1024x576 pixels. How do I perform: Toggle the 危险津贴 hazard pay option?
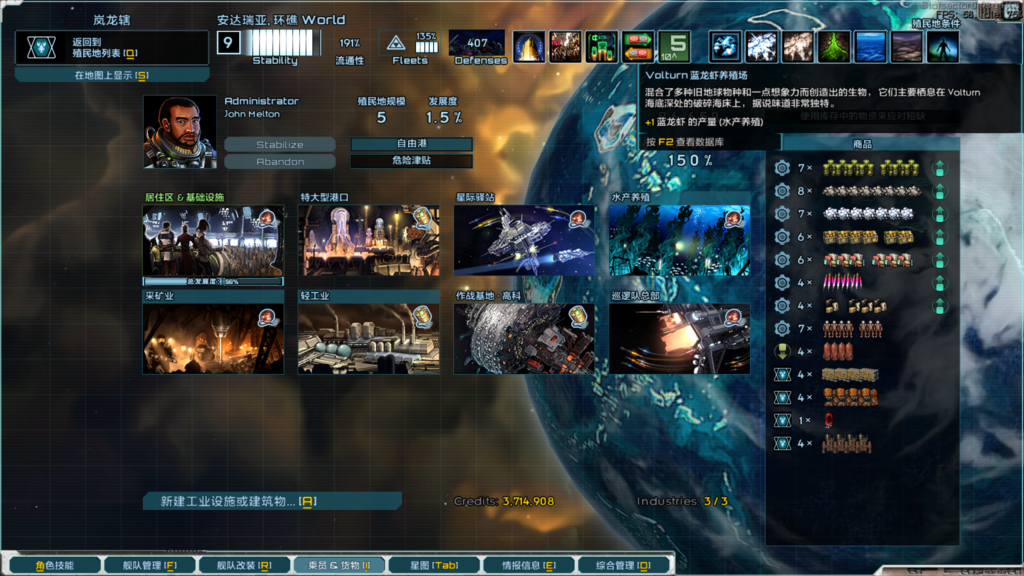(410, 162)
